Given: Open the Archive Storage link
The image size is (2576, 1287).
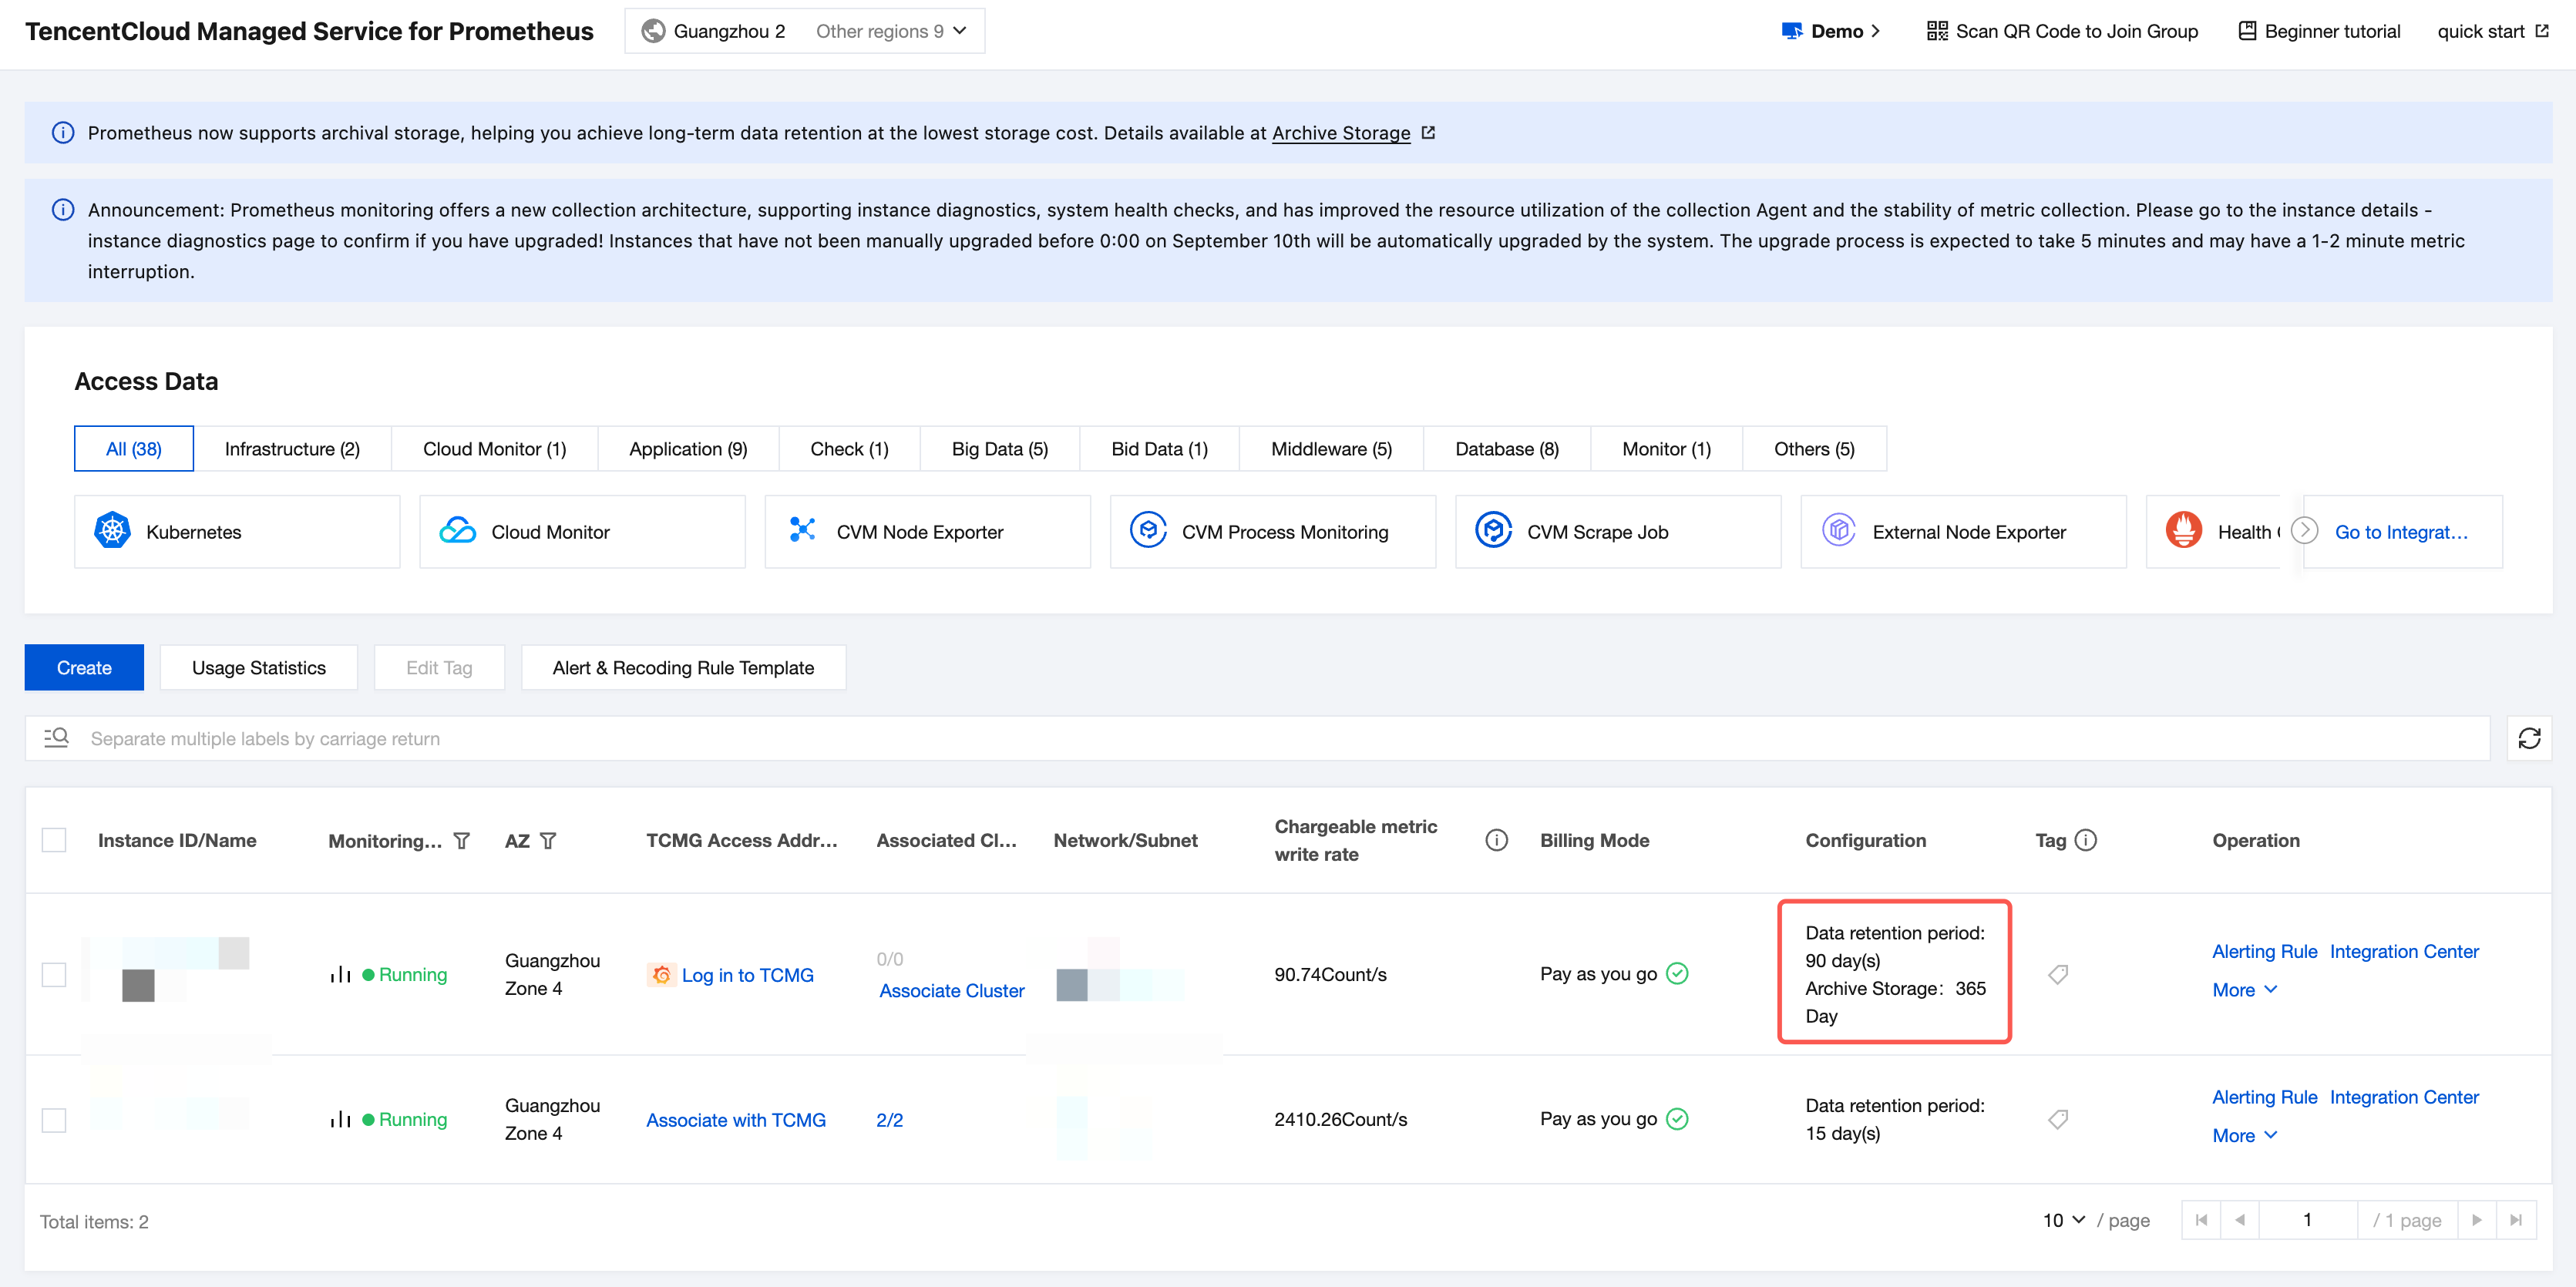Looking at the screenshot, I should [x=1340, y=133].
